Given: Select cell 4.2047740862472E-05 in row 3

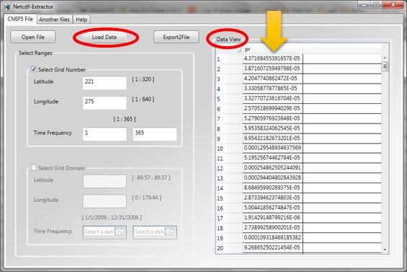Looking at the screenshot, I should [272, 79].
